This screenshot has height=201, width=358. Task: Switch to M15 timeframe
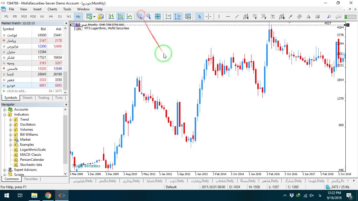24,16
